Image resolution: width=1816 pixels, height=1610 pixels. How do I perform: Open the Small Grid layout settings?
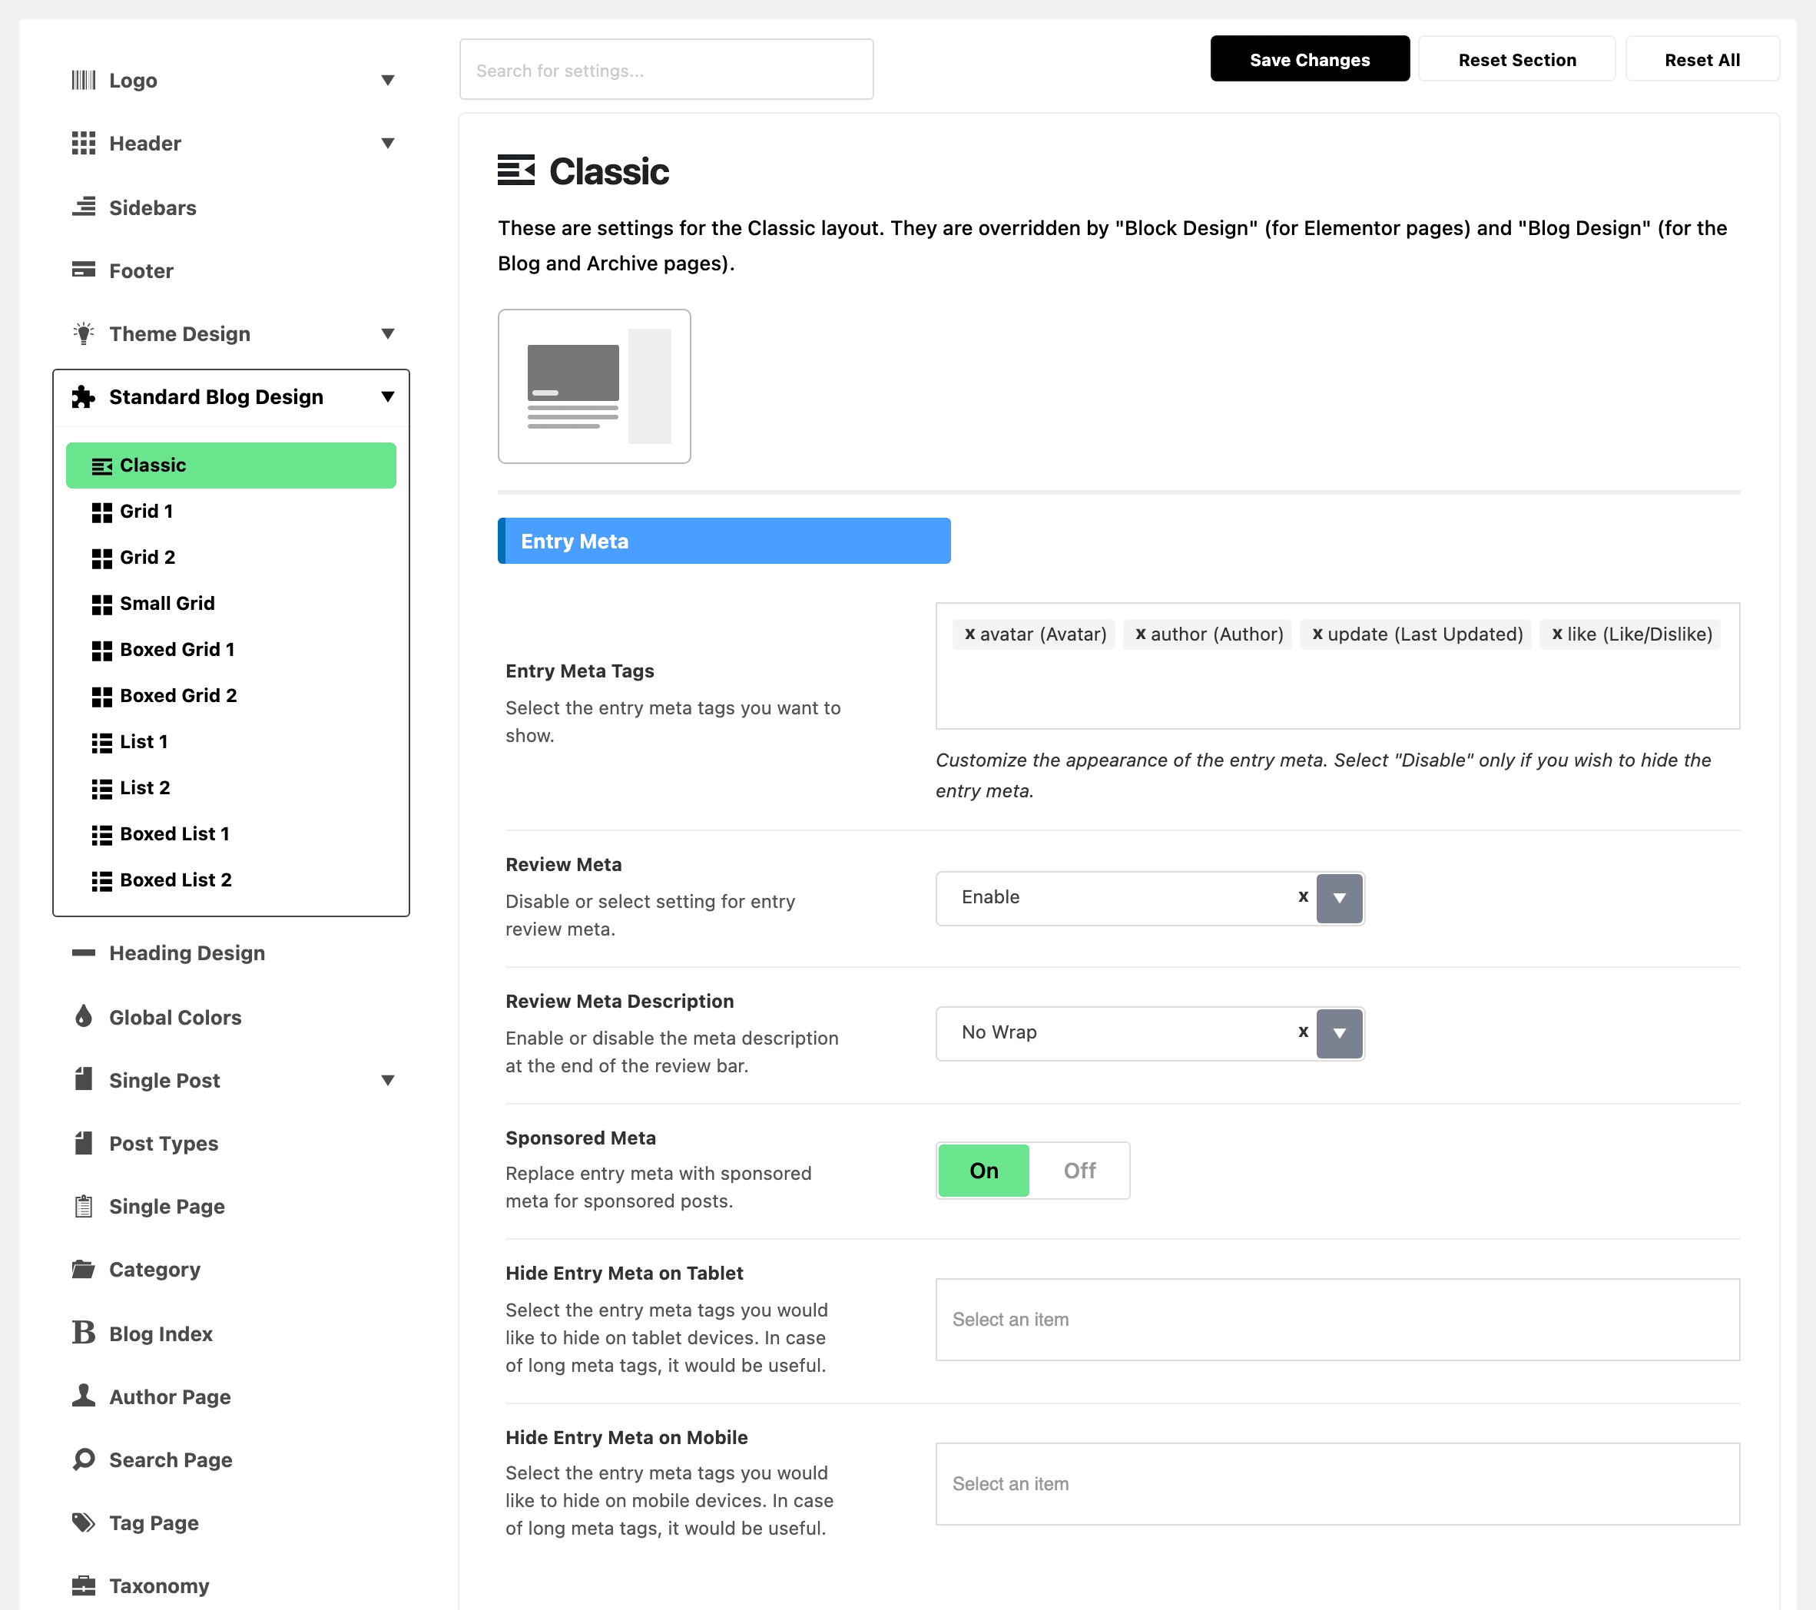[x=231, y=603]
